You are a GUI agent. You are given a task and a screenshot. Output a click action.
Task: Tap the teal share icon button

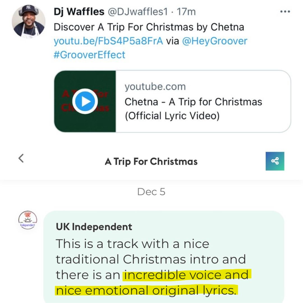[x=275, y=161]
